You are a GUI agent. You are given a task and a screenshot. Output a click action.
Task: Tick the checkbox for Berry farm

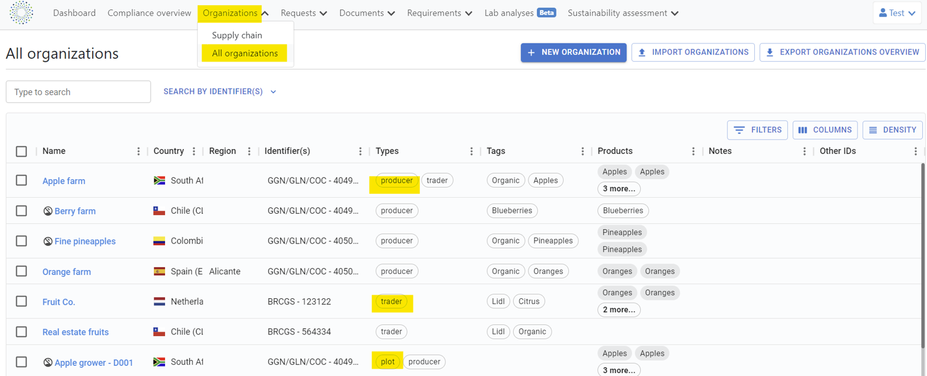pos(21,210)
